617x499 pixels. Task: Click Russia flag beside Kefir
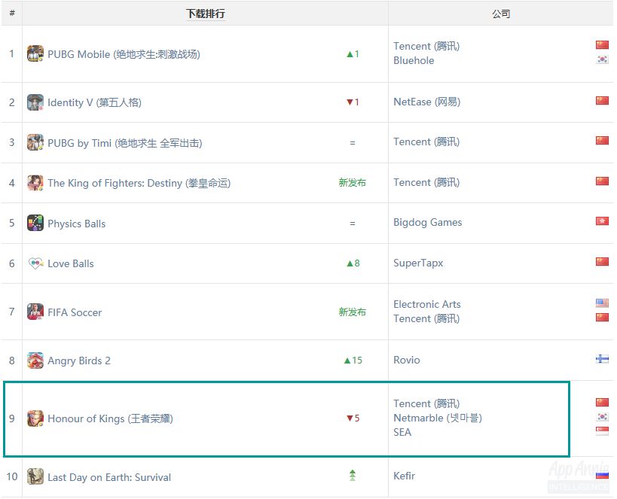[x=602, y=476]
